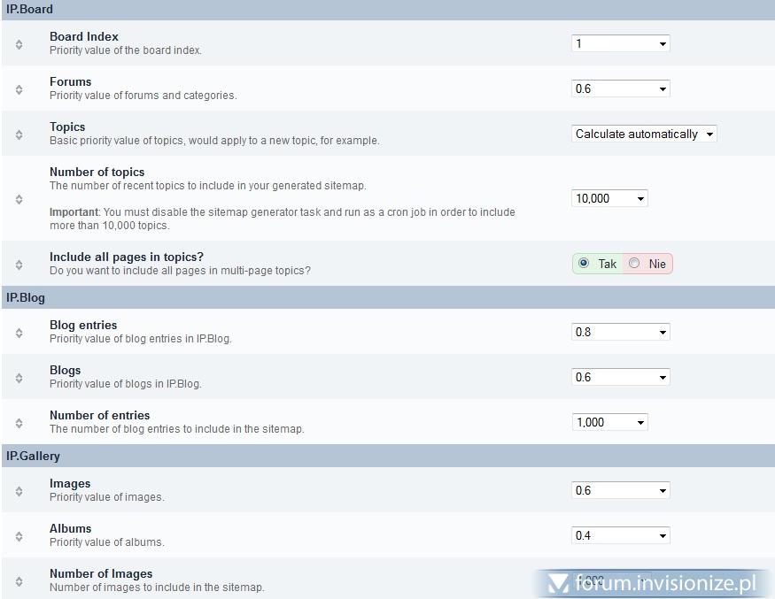Click the reorder handle icon beside Blogs
Image resolution: width=775 pixels, height=599 pixels.
pos(19,378)
